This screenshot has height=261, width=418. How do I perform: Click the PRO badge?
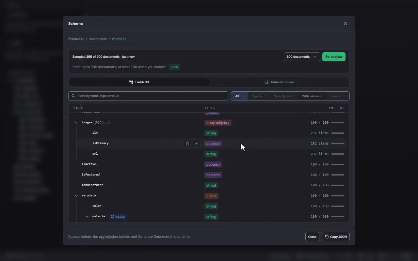point(175,67)
